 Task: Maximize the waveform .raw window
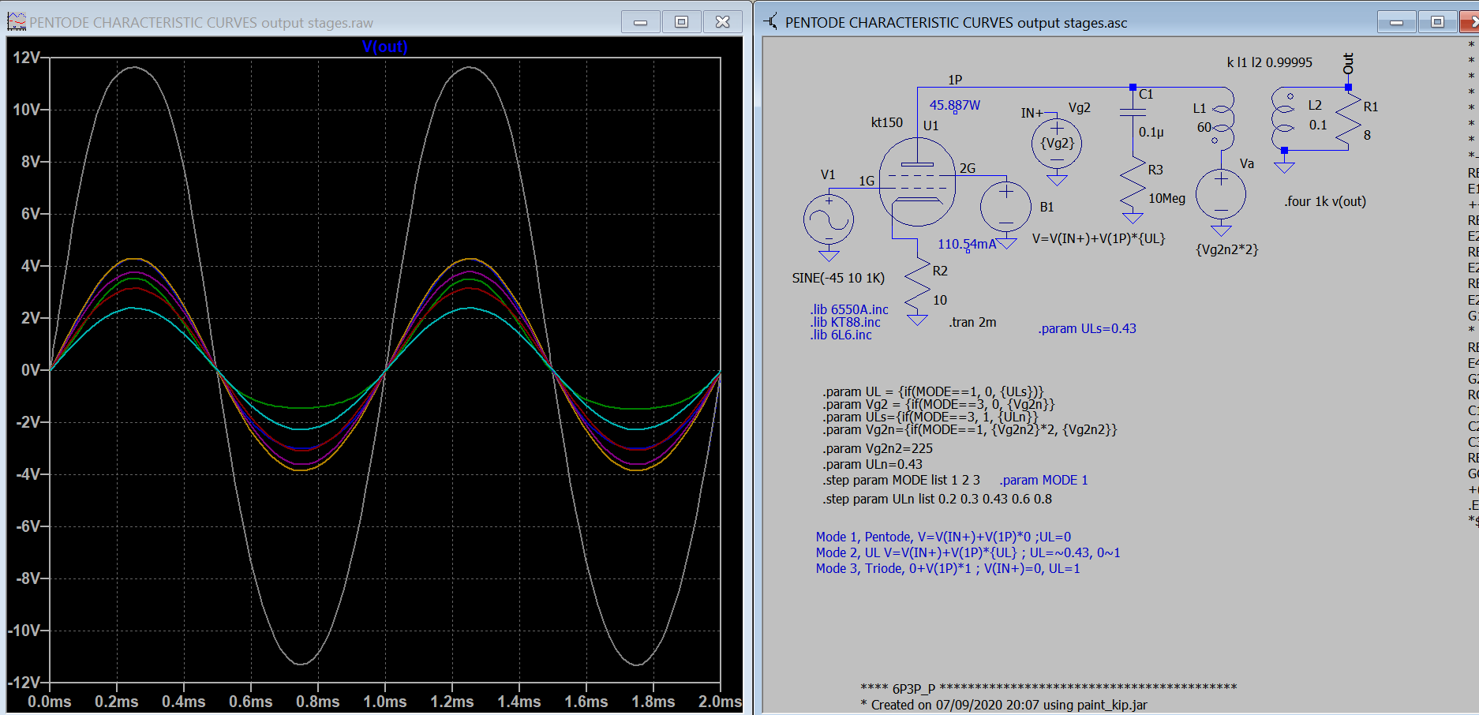click(x=682, y=22)
